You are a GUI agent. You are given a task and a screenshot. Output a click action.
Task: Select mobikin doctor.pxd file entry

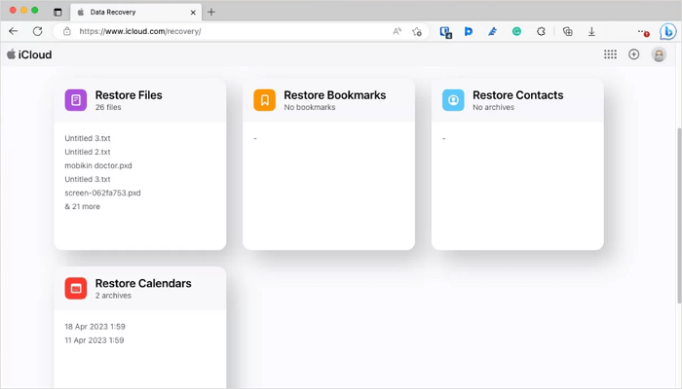(x=98, y=165)
